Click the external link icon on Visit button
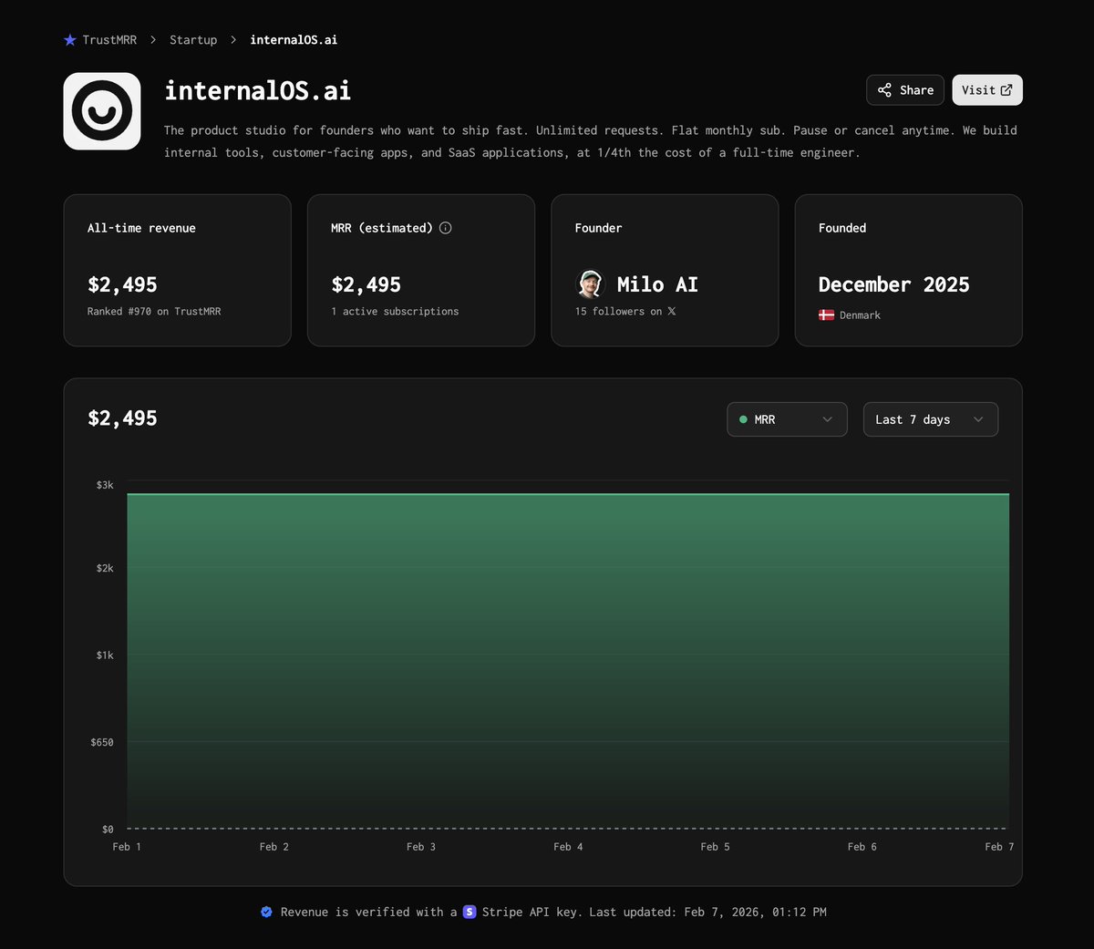The height and width of the screenshot is (949, 1094). coord(1006,89)
